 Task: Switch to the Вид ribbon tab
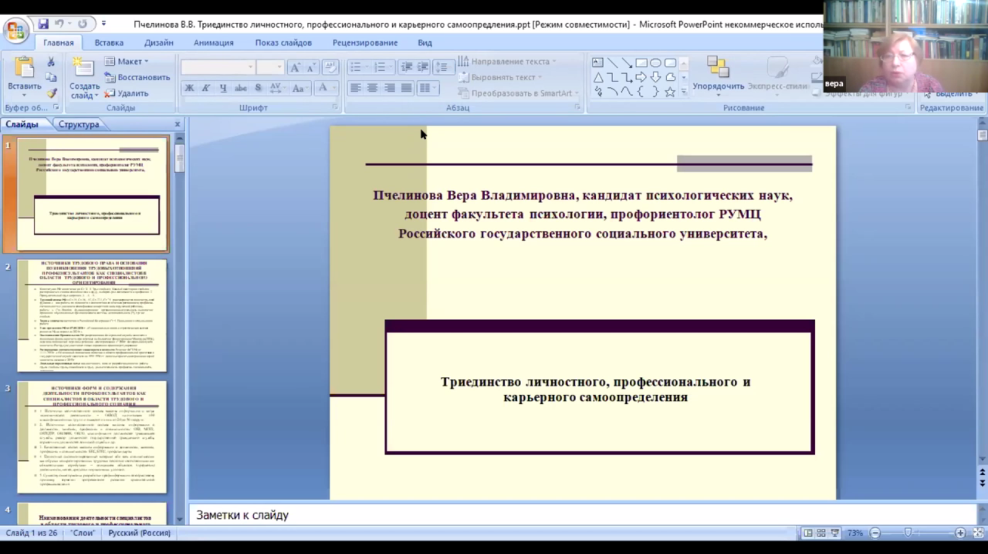(x=425, y=43)
